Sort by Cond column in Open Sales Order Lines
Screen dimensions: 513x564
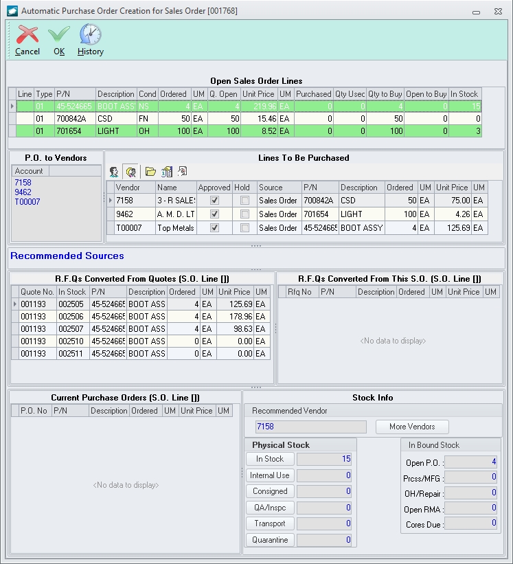click(x=148, y=94)
